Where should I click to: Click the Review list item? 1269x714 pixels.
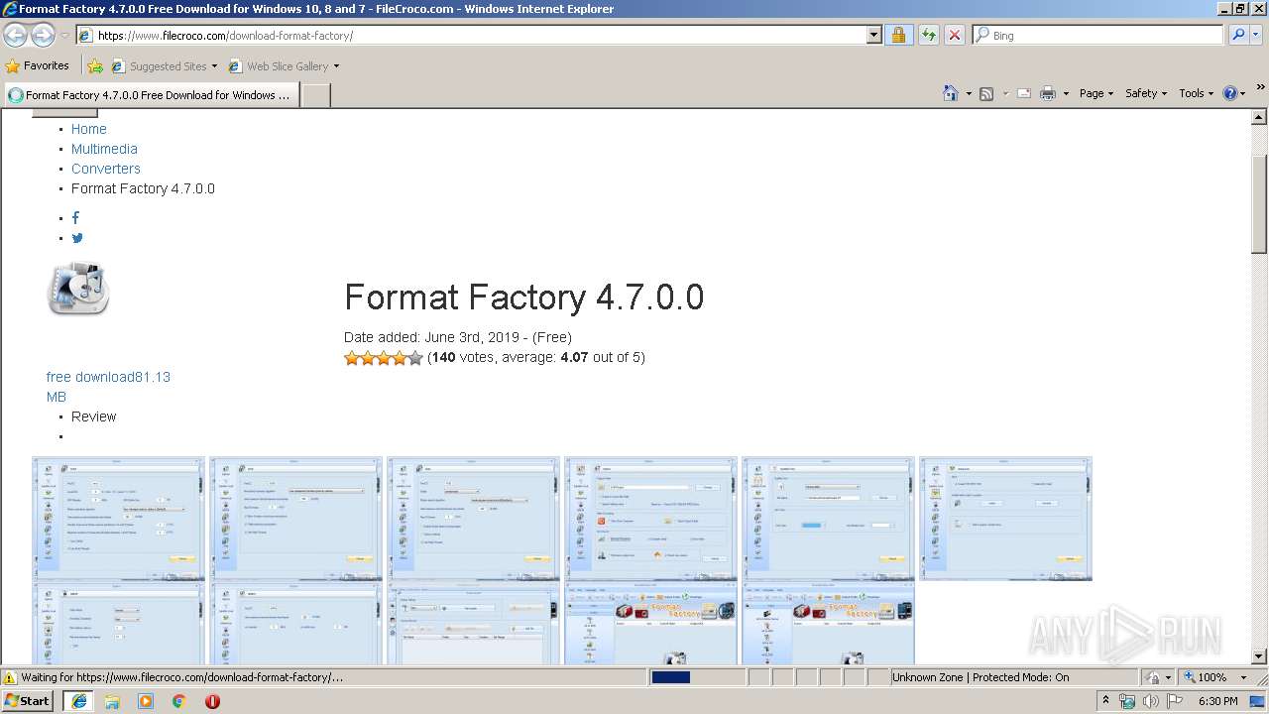(x=93, y=416)
